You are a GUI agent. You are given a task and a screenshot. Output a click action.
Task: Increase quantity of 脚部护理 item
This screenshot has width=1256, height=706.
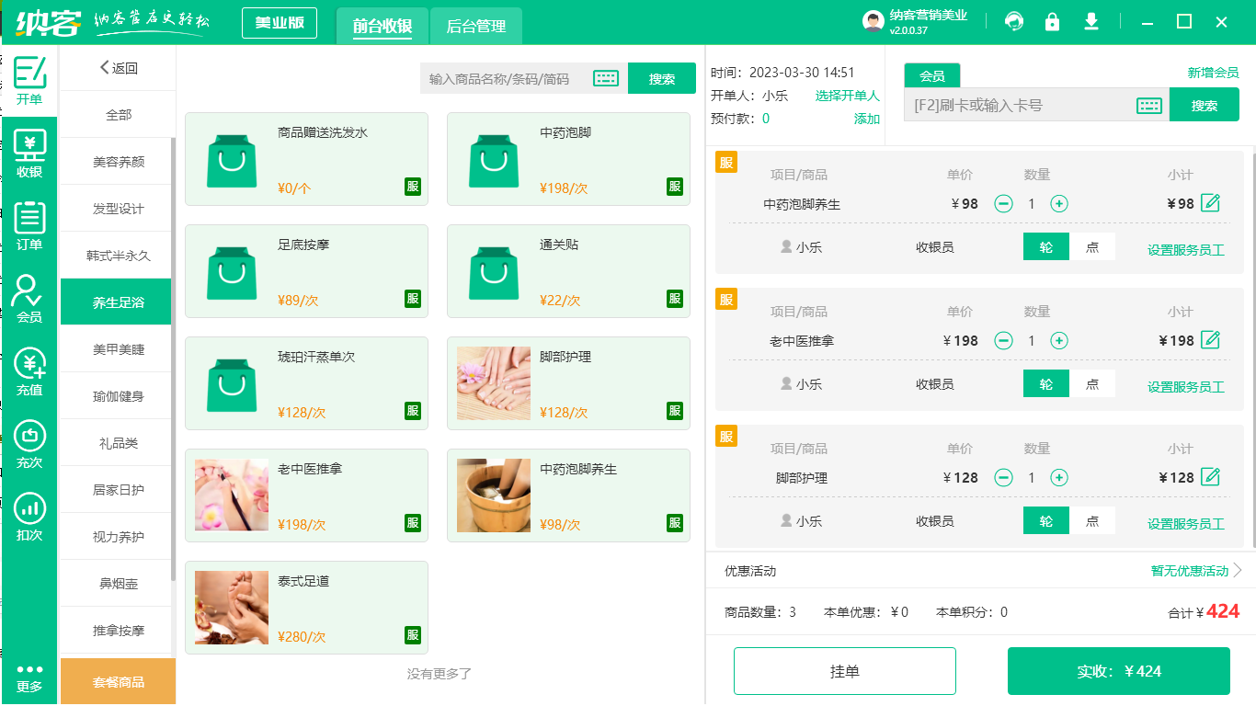coord(1059,477)
